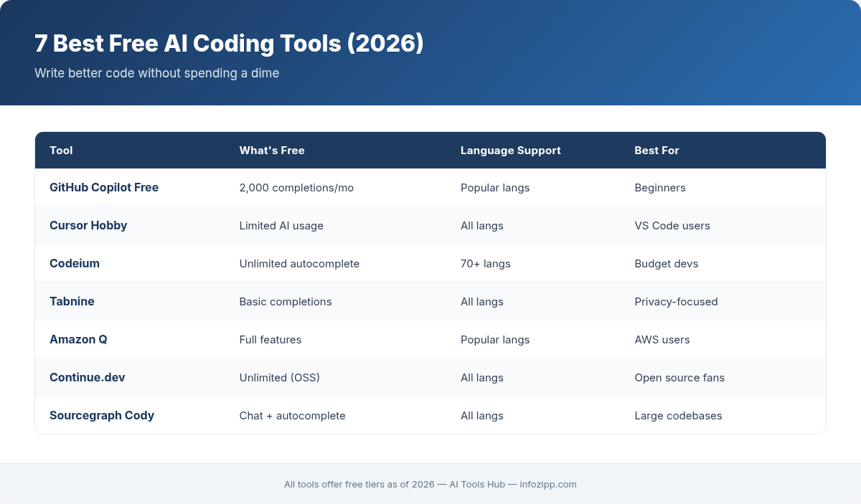
Task: Select the Language Support column header
Action: click(x=510, y=151)
